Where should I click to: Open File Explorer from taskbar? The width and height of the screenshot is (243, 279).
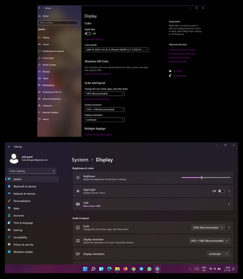117,269
